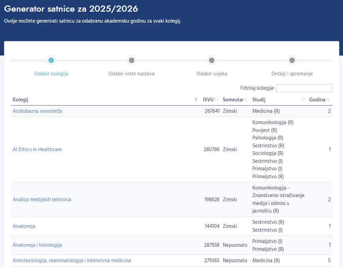Toggle ascending sort on ISVU column

(x=216, y=100)
